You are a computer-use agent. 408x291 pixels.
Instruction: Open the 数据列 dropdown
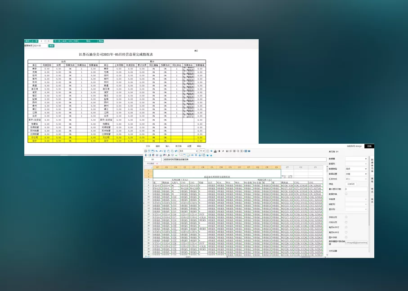356,164
